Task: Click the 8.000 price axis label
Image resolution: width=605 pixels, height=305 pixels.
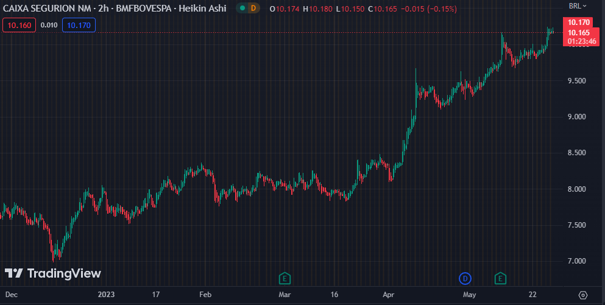Action: [x=576, y=189]
